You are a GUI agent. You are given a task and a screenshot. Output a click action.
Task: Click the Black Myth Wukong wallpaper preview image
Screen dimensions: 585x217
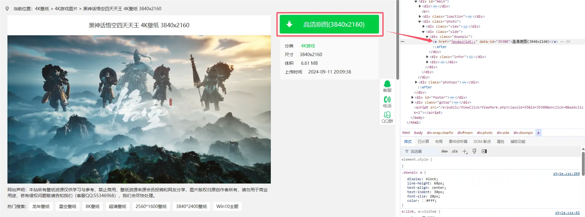tap(139, 109)
